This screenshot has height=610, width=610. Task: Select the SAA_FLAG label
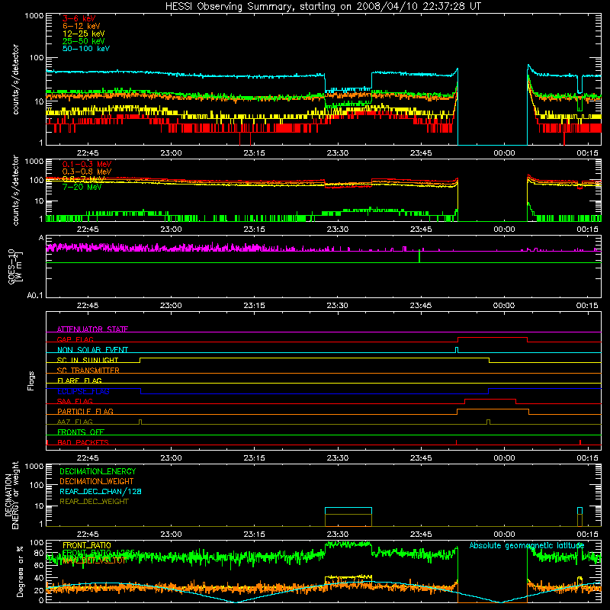(75, 401)
